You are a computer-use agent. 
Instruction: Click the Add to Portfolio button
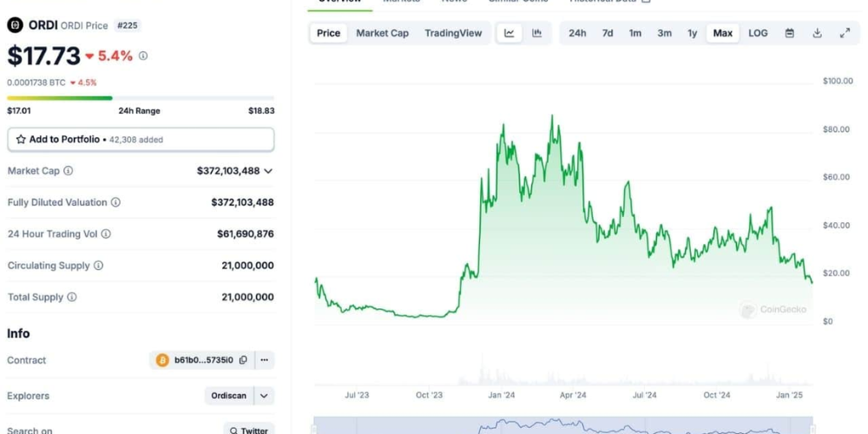(141, 139)
